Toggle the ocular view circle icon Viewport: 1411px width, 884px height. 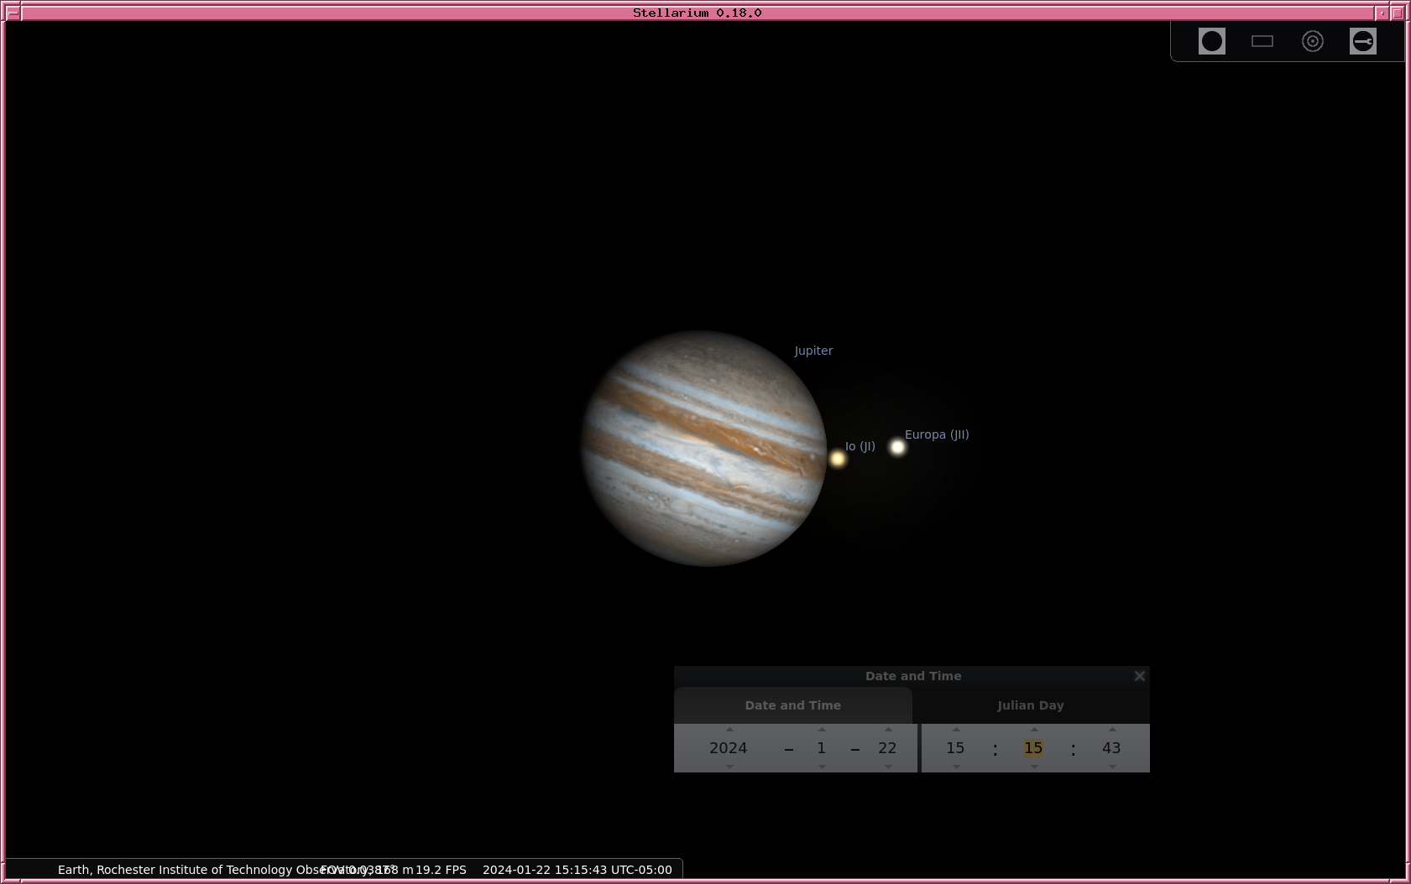coord(1211,41)
